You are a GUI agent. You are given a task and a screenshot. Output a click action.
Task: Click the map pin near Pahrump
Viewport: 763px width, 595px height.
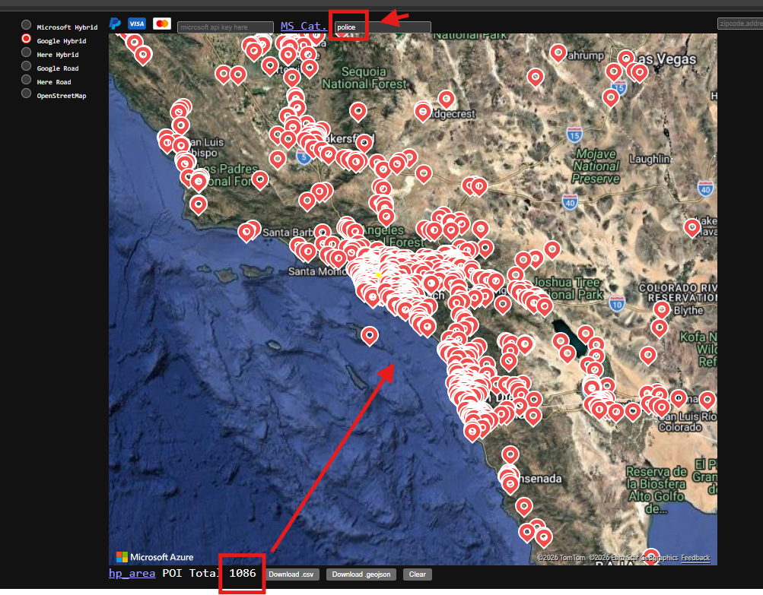[558, 52]
